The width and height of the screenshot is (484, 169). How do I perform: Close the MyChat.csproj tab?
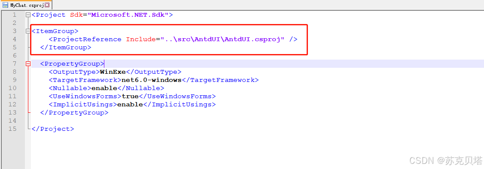pyautogui.click(x=47, y=5)
